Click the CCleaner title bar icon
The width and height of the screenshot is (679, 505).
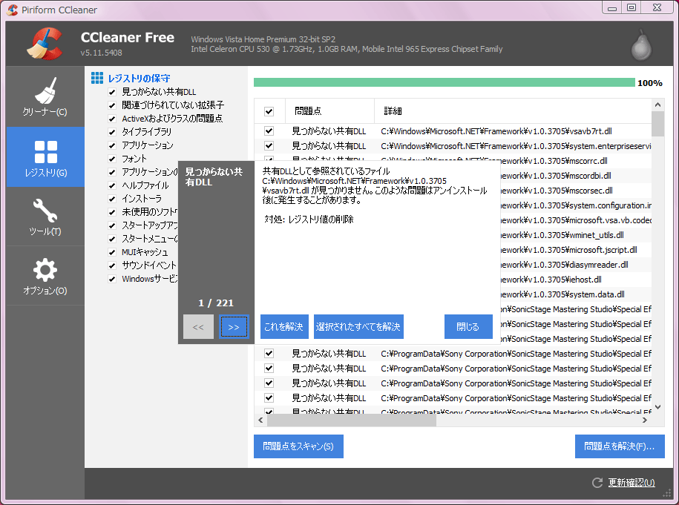(13, 10)
